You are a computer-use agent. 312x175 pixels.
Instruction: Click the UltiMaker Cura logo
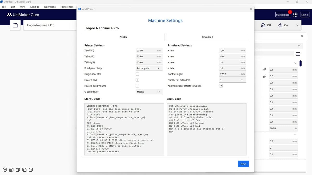point(23,15)
